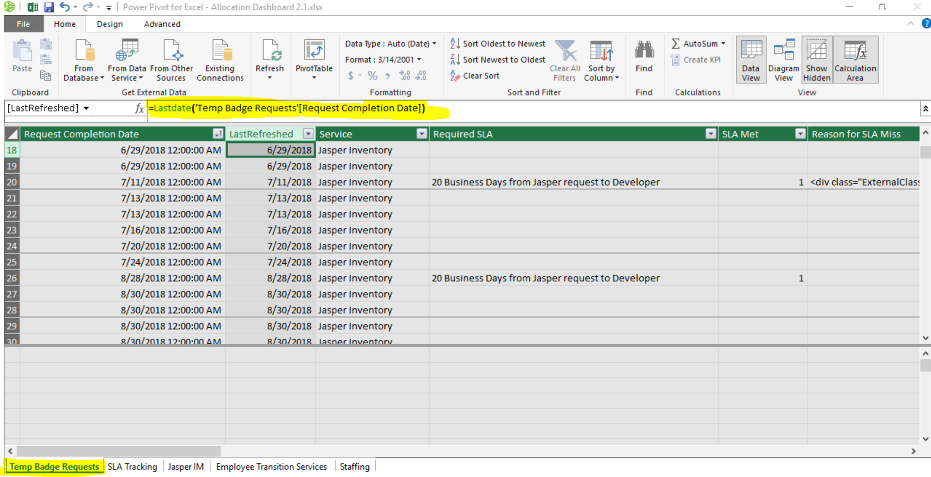
Task: Open Staffing table tab
Action: 355,466
